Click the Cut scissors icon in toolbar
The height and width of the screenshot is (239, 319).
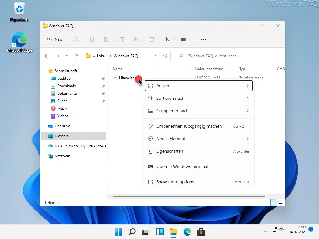77,39
